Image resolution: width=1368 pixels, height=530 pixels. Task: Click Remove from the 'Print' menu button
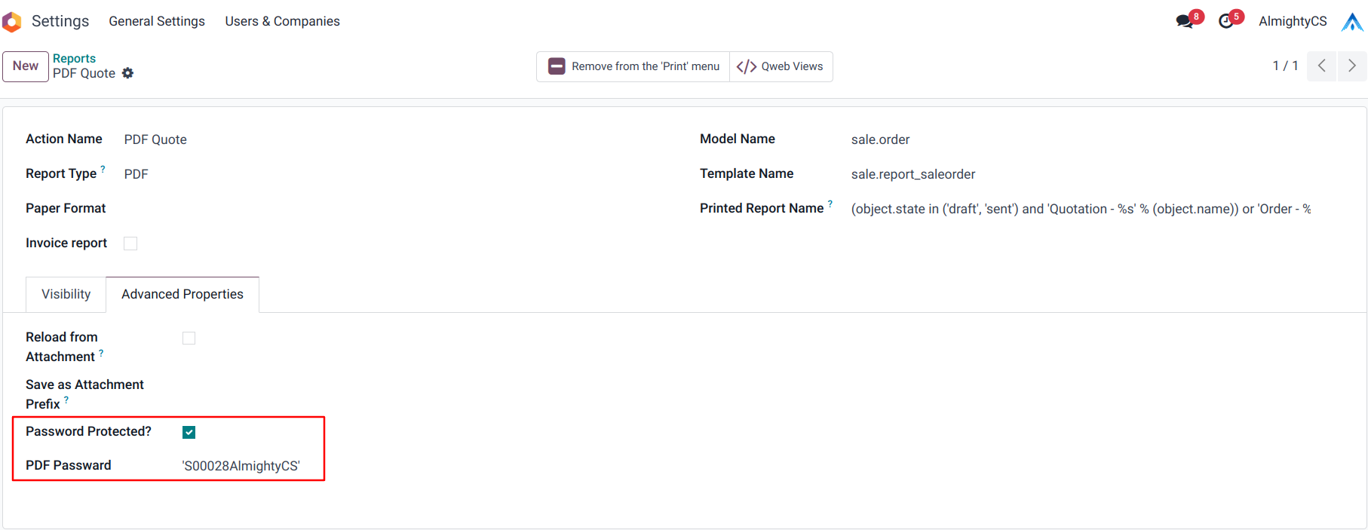(633, 66)
